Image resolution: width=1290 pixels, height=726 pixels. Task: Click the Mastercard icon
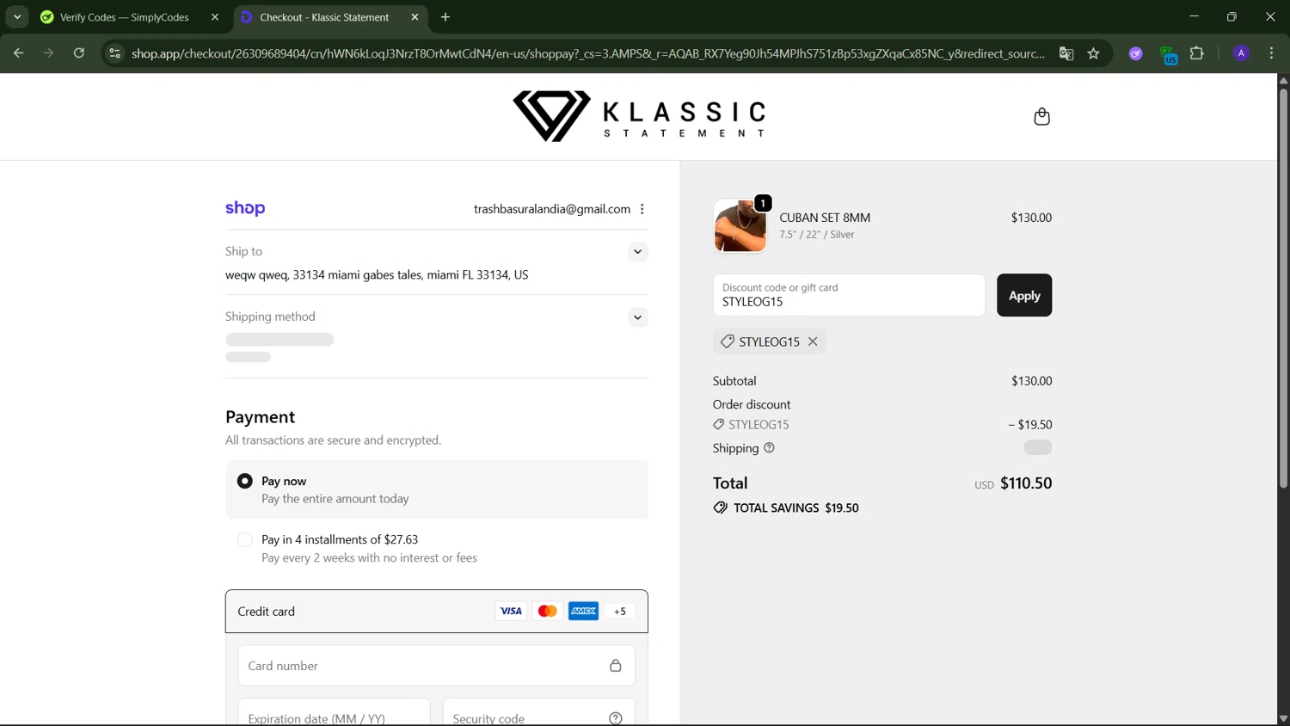tap(547, 611)
